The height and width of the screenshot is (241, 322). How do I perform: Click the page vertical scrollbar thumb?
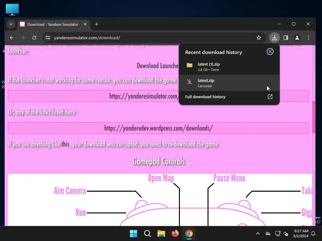(x=314, y=117)
